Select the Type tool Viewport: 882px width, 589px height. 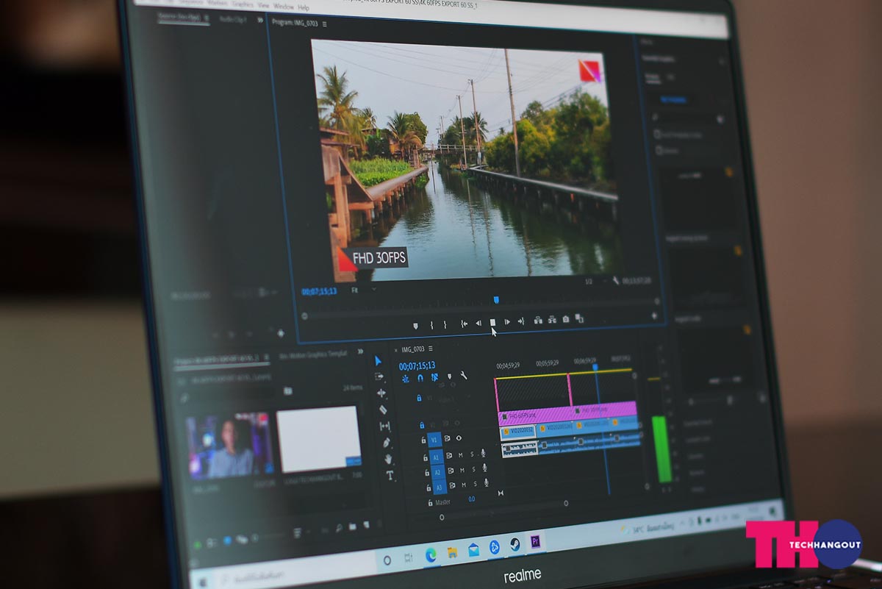point(390,476)
